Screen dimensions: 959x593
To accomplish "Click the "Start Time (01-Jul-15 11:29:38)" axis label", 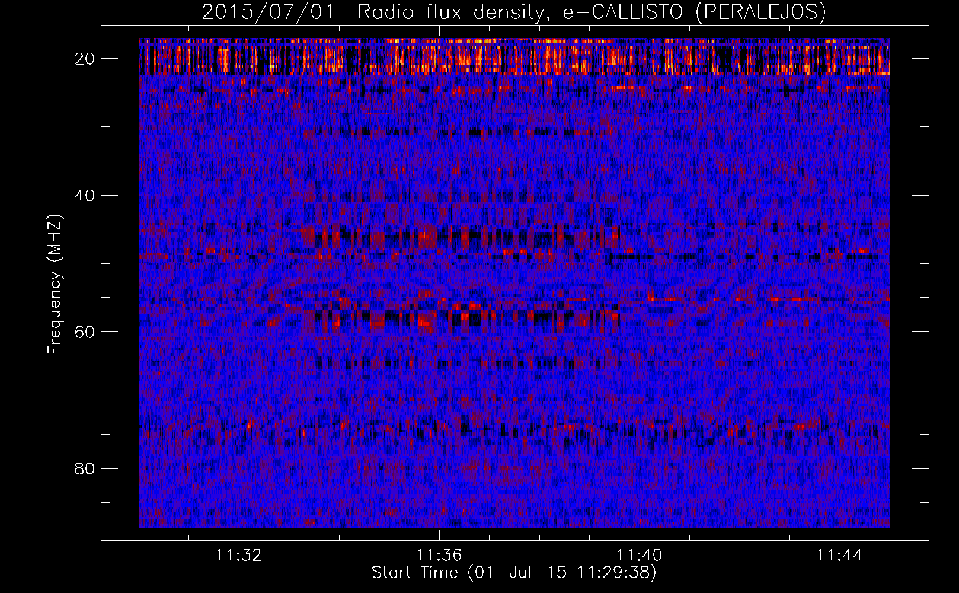I will [x=514, y=573].
